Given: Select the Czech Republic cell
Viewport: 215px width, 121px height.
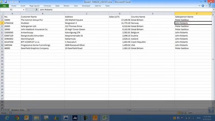Looking at the screenshot, I should tap(153, 42).
